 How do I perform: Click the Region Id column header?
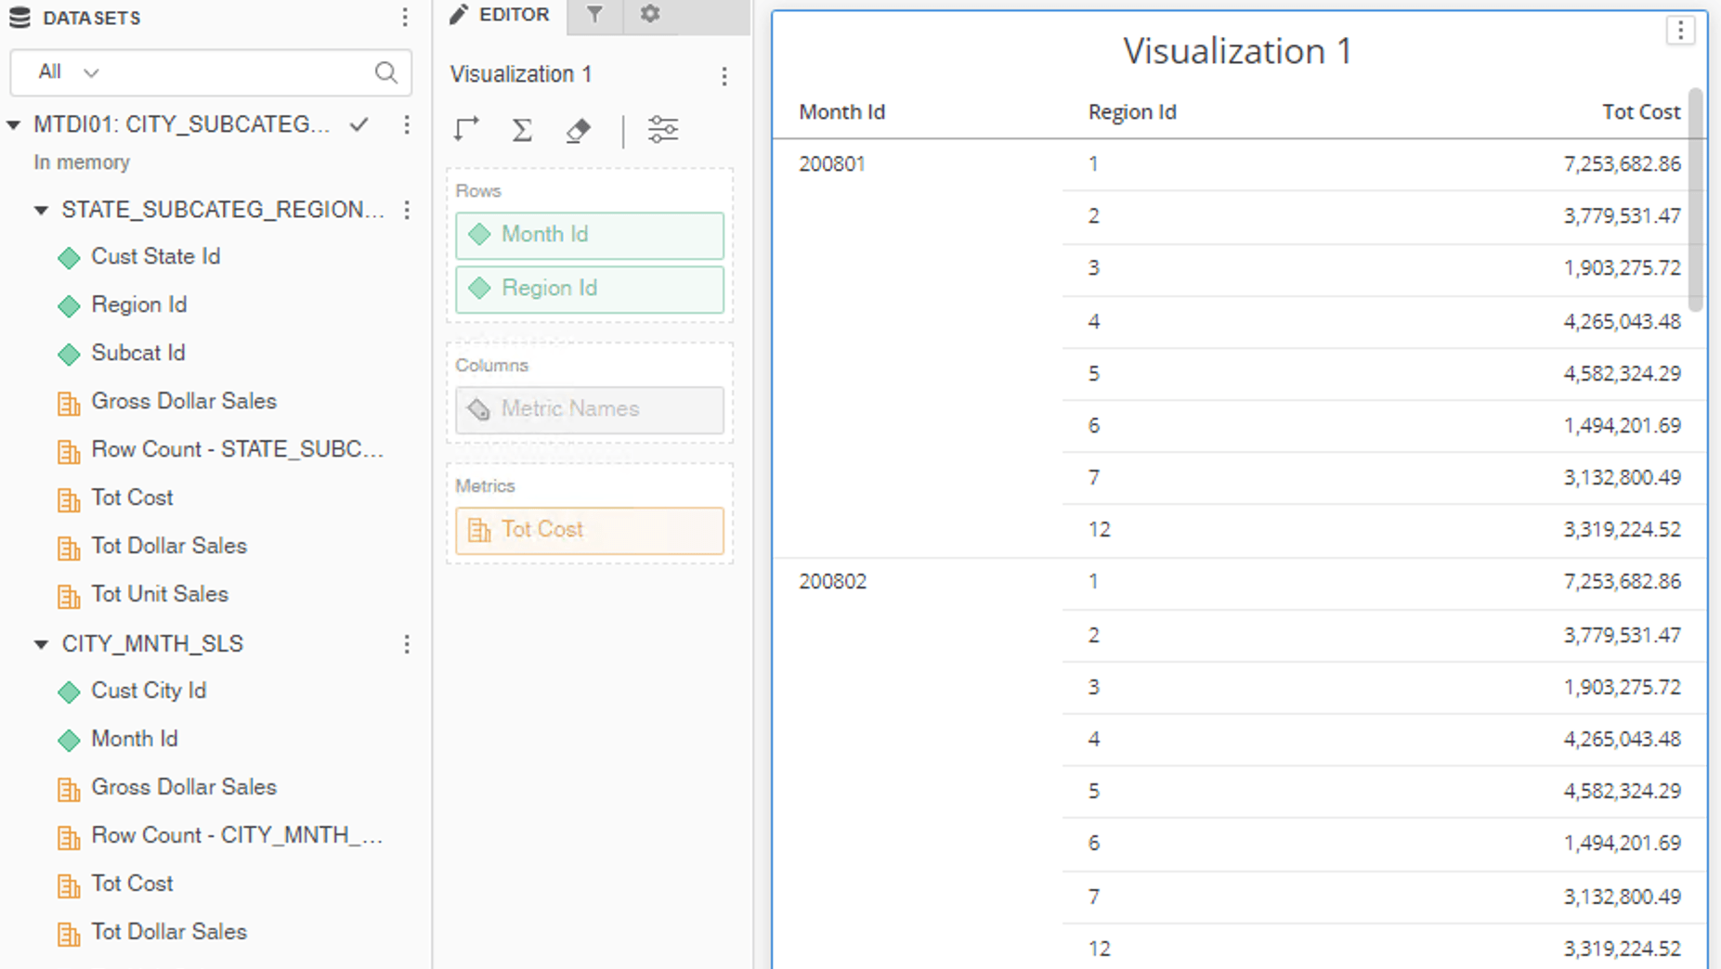click(x=1131, y=111)
